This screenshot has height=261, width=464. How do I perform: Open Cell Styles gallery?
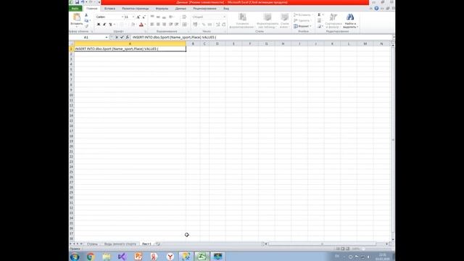284,21
